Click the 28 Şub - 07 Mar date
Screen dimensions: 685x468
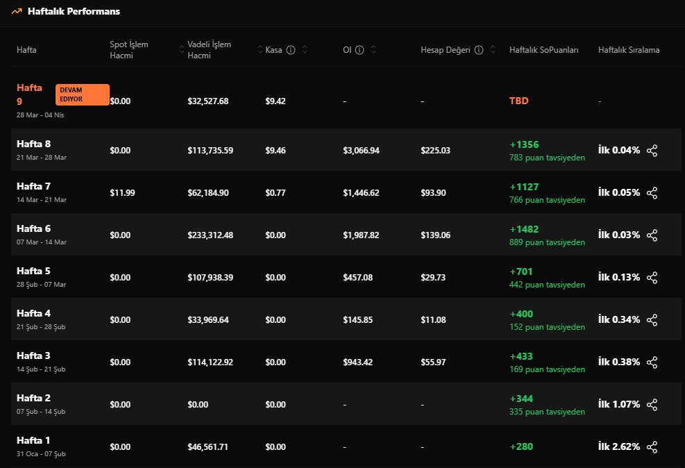point(42,285)
